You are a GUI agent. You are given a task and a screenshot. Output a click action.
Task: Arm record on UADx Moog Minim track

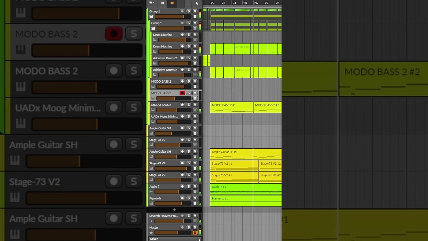pos(182,116)
